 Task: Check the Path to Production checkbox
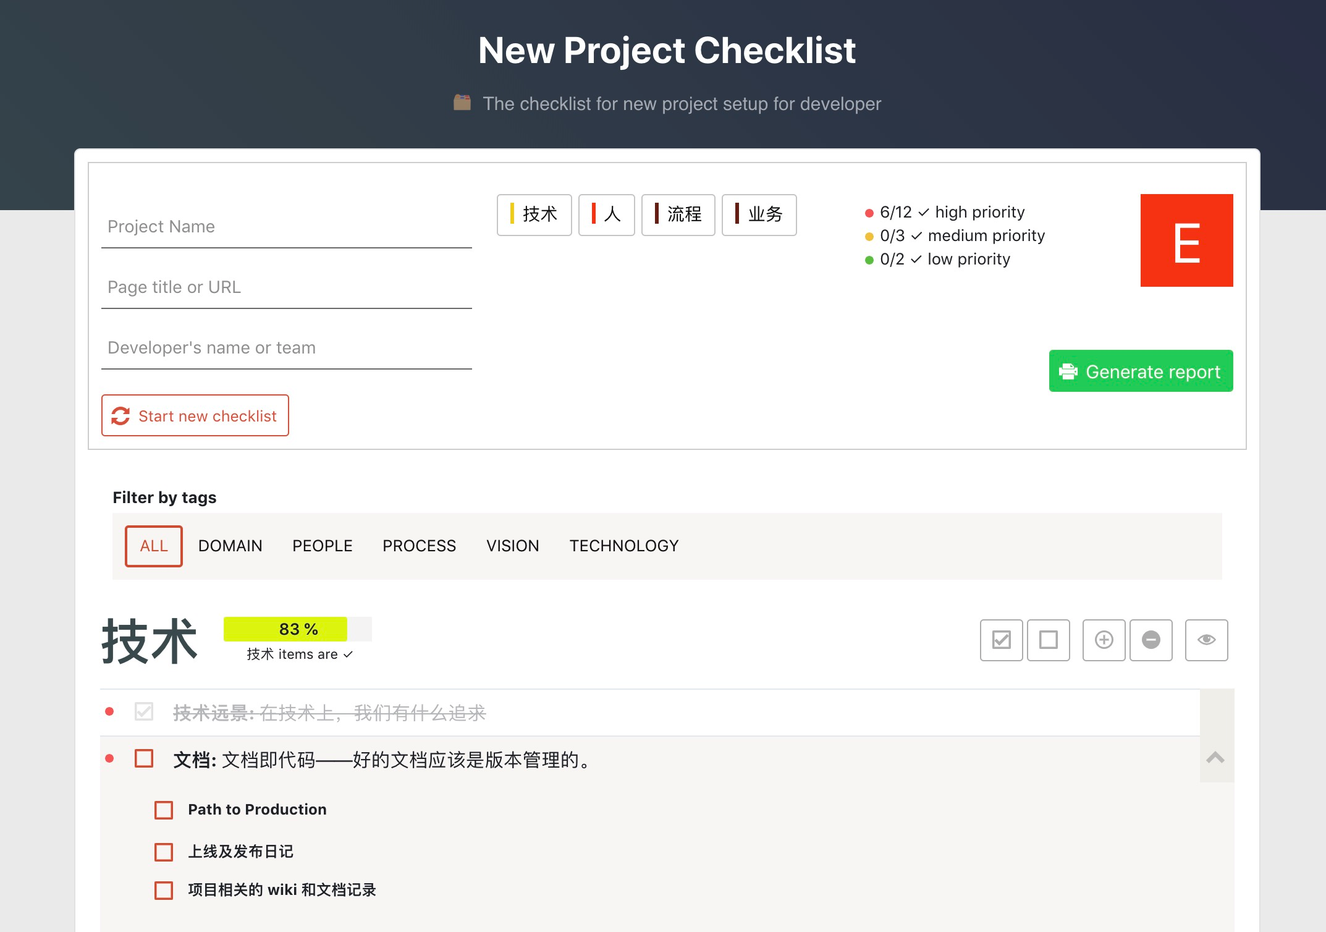coord(164,810)
